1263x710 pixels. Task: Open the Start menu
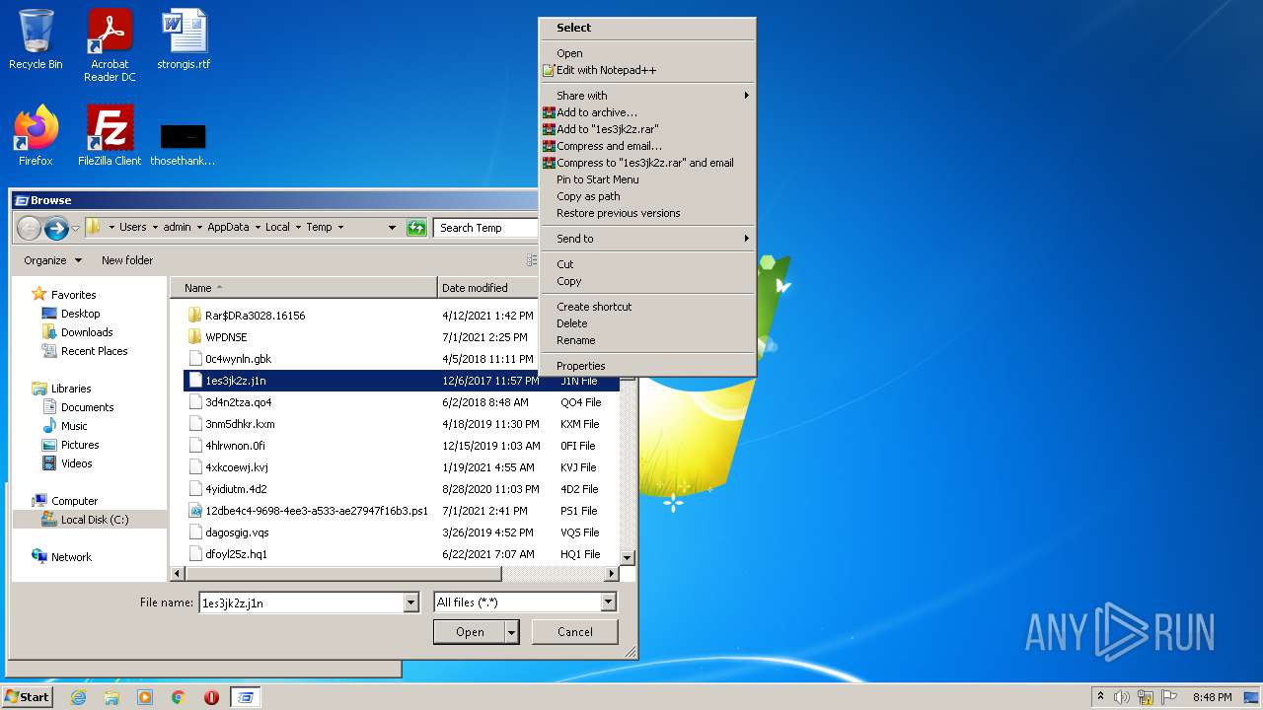point(27,697)
